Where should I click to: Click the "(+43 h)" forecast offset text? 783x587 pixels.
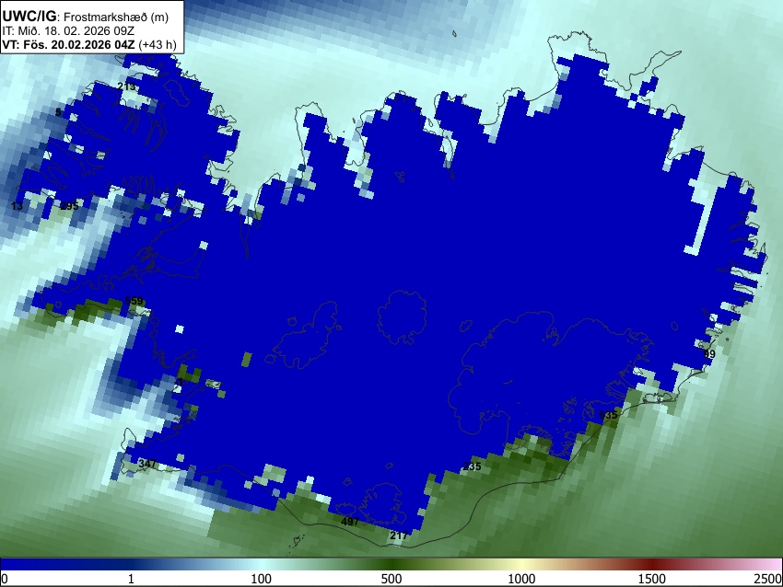point(158,44)
